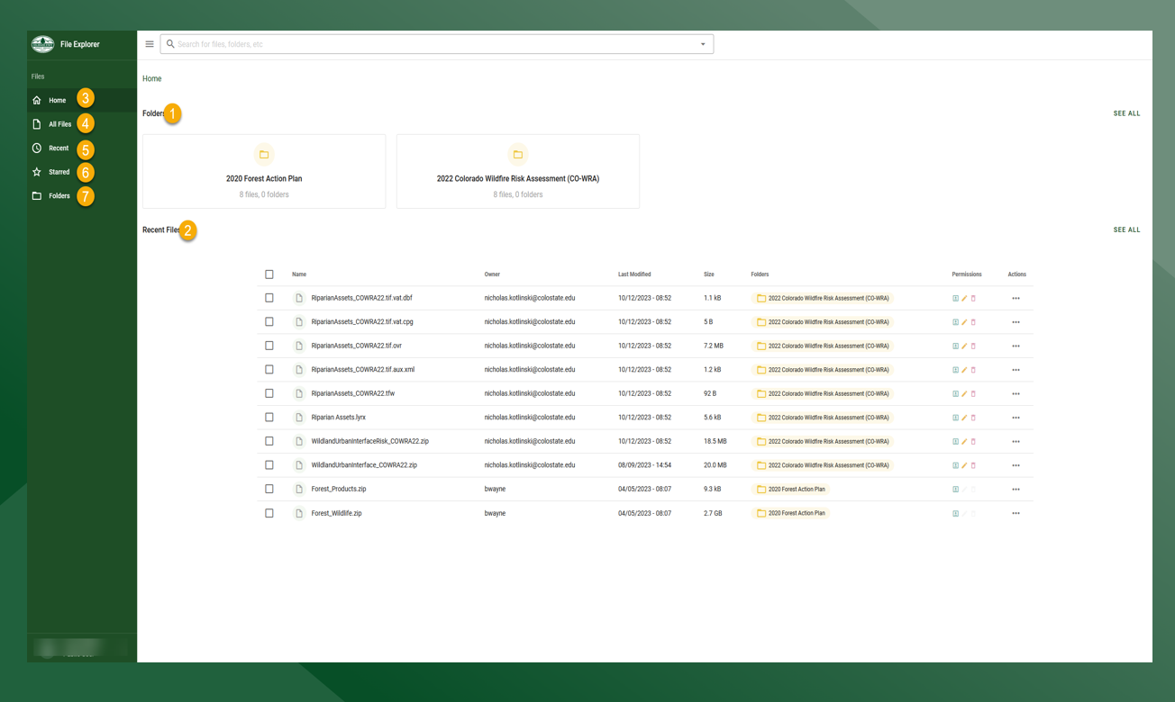The image size is (1175, 702).
Task: Open the actions menu for WildlandUrbanInterfaceRisk_COWRA22.zip
Action: tap(1016, 441)
